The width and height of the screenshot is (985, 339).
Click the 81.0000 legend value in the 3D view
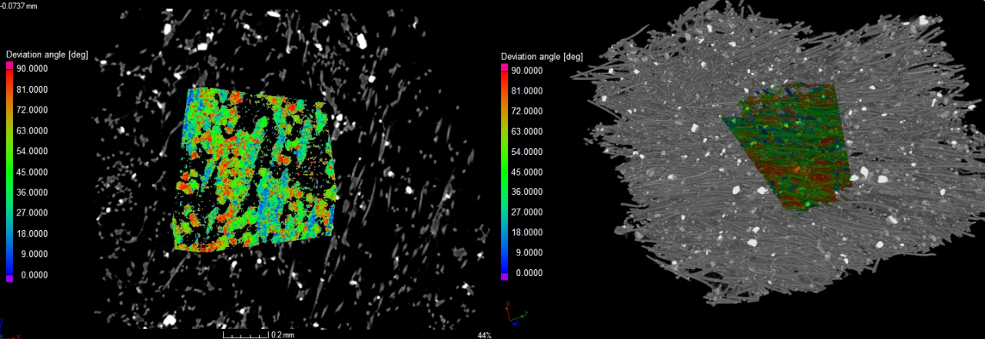coord(527,91)
